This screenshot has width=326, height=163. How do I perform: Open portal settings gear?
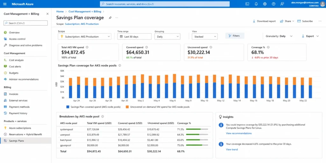click(x=265, y=4)
